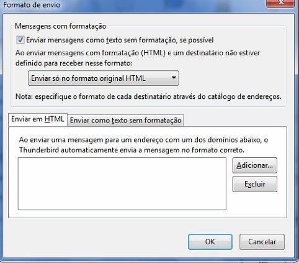This screenshot has height=263, width=299.
Task: Click the 'Nota: especifique o formato' note text
Action: click(x=148, y=96)
